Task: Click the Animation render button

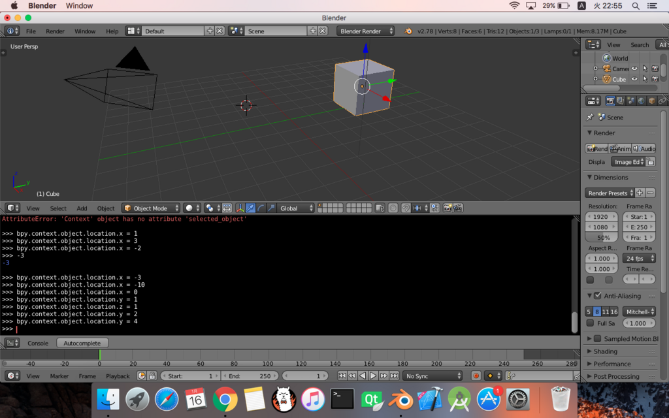Action: (620, 148)
